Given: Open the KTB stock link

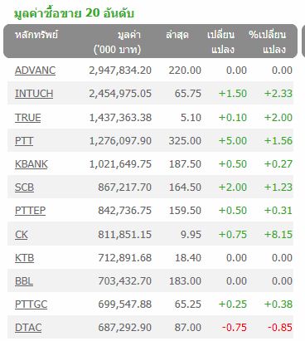Looking at the screenshot, I should [x=24, y=258].
